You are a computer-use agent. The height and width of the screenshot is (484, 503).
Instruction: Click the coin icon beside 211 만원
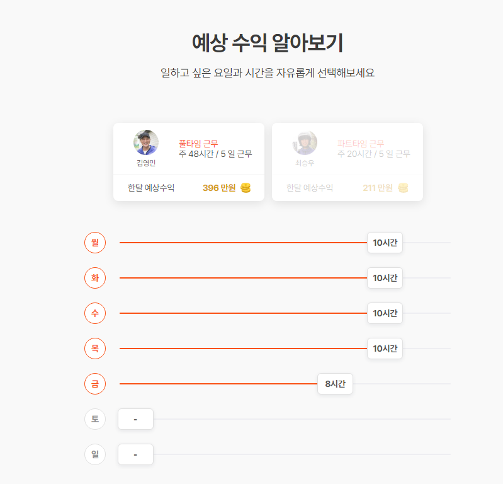pyautogui.click(x=403, y=188)
